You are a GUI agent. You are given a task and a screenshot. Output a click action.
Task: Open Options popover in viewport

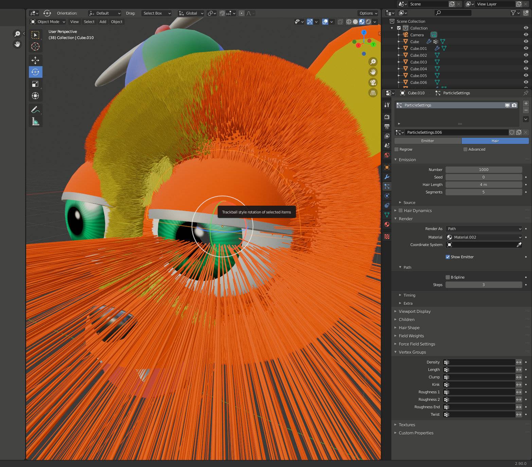[368, 13]
